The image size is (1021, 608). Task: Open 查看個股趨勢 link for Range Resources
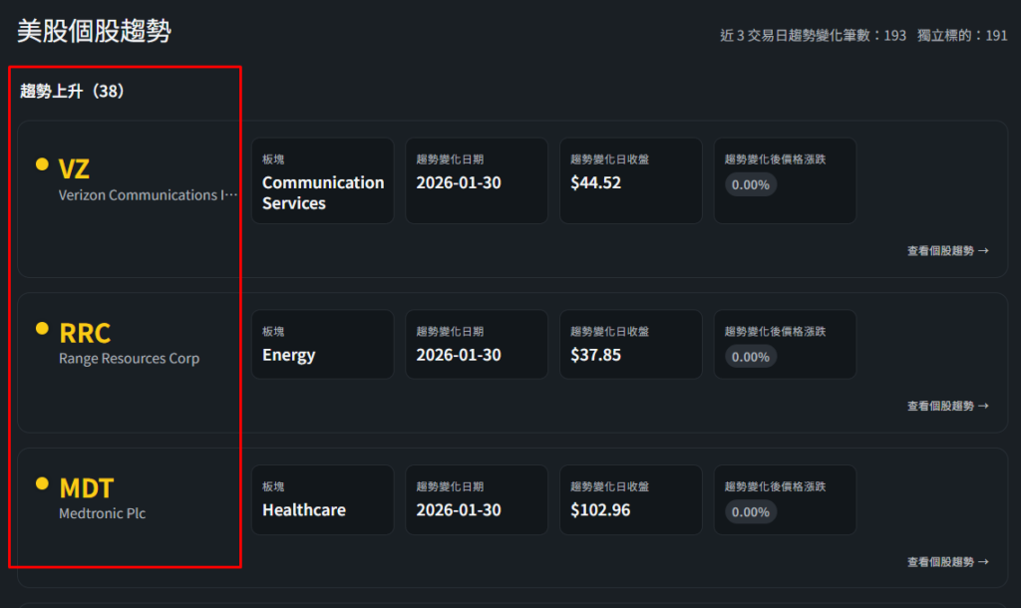947,407
